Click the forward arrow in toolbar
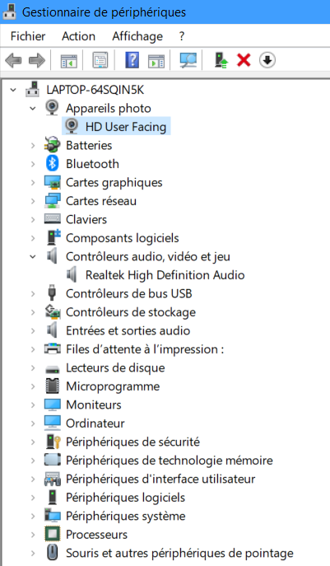The height and width of the screenshot is (566, 330). coord(37,60)
